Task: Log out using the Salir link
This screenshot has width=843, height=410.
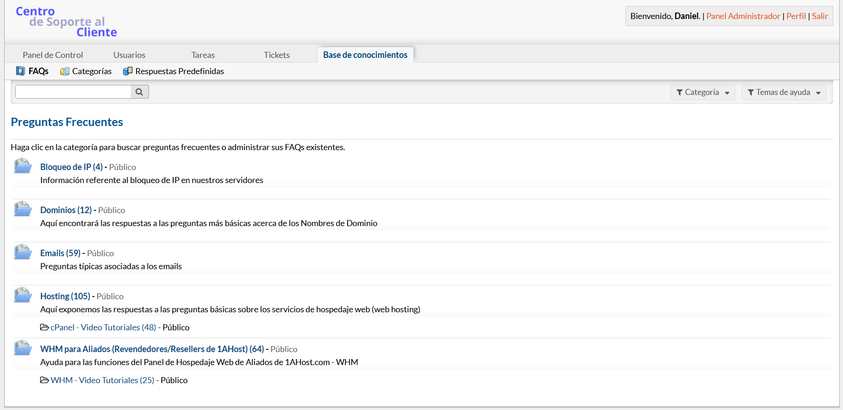Action: tap(819, 16)
